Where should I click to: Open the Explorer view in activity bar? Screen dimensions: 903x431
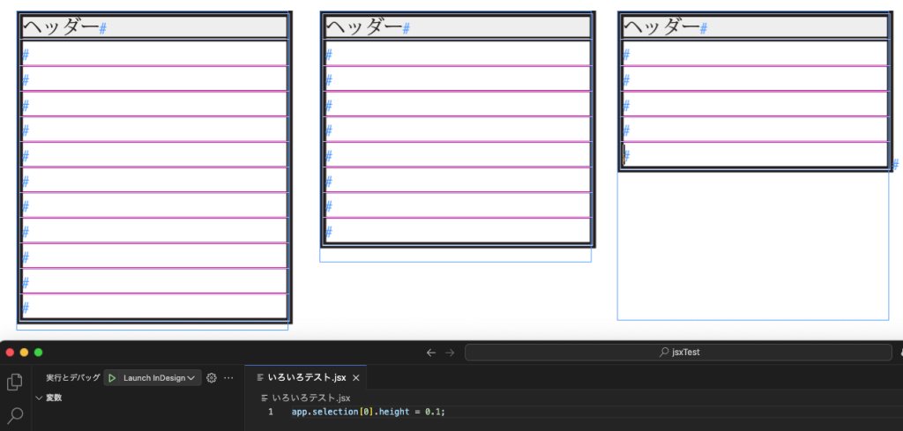pos(15,382)
